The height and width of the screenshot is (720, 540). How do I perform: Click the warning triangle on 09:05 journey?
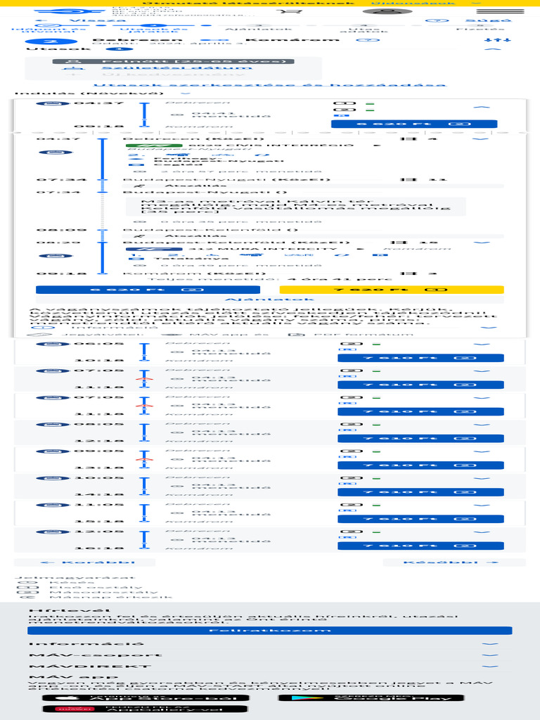[144, 459]
